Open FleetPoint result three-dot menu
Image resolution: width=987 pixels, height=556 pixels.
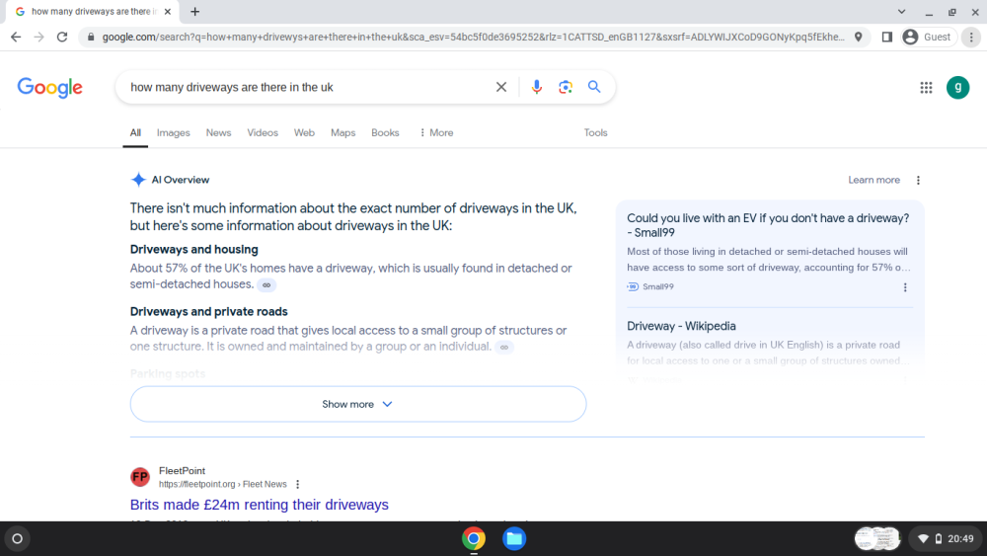point(298,484)
